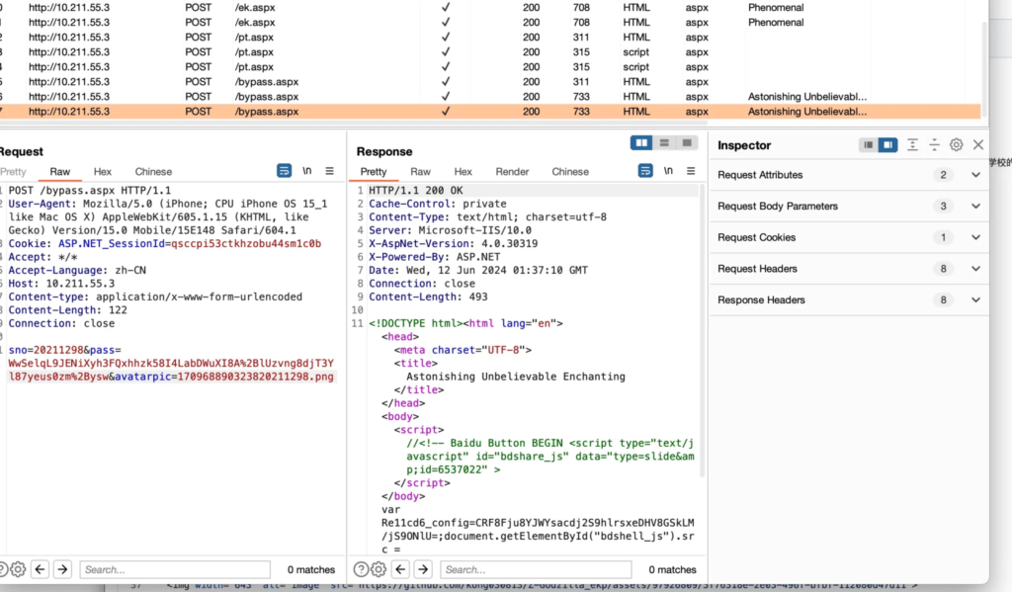Focus the Request search input field
Screen dimensions: 1012x592
(x=175, y=569)
